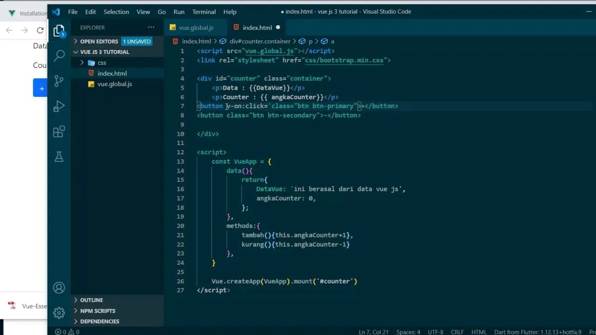Screen dimensions: 596x335
Task: Click the div#counter.container breadcrumb
Action: point(259,41)
